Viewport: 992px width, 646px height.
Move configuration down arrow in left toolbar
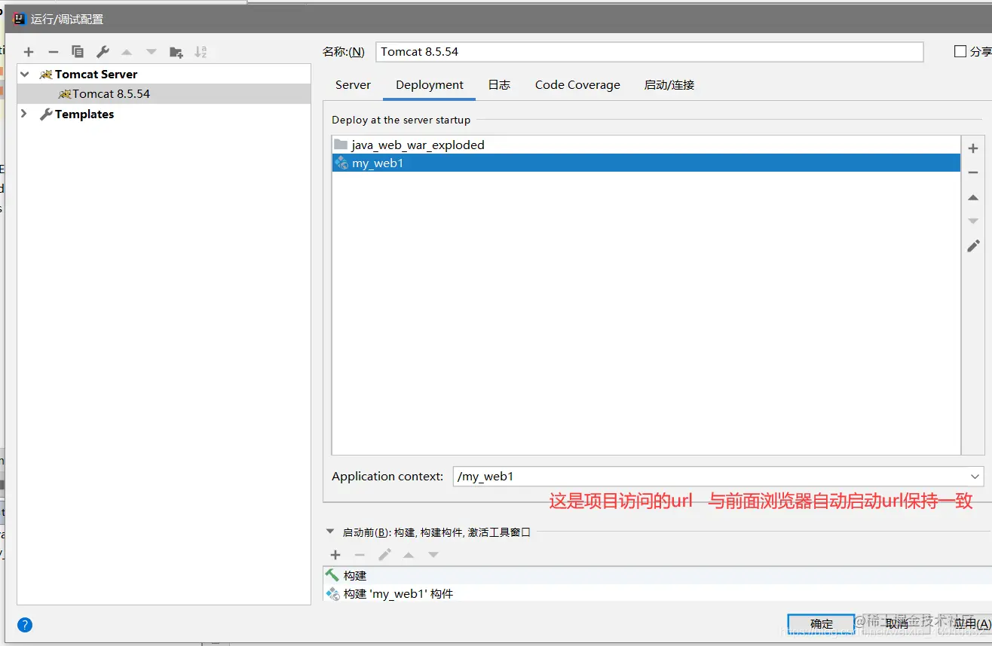152,52
